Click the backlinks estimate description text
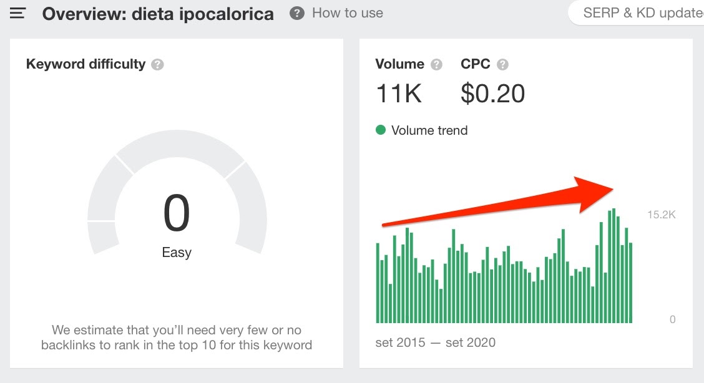Screen dimensions: 704x383 point(177,337)
